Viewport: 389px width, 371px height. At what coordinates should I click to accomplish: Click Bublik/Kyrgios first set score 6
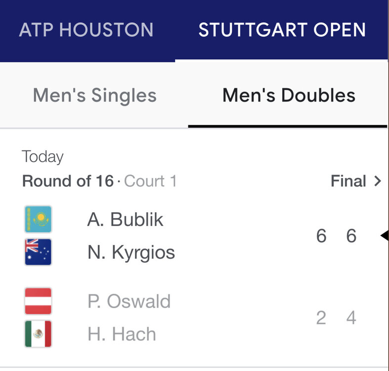click(321, 236)
